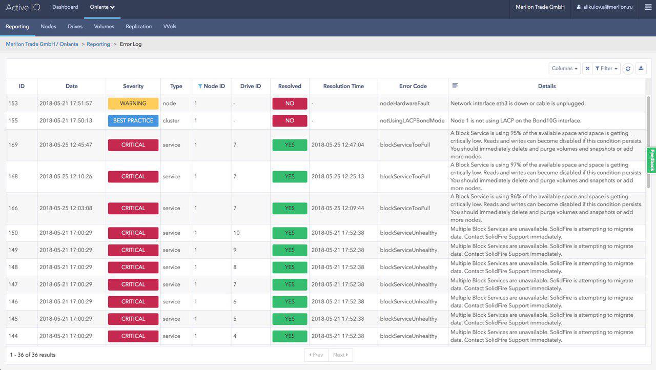Select the VVols tab
656x370 pixels.
(170, 27)
